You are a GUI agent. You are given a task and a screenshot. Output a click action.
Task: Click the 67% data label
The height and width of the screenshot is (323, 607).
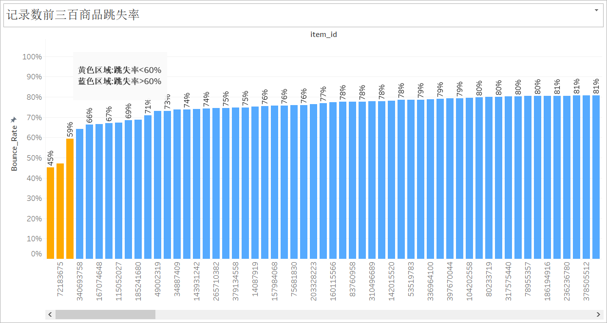(x=109, y=114)
